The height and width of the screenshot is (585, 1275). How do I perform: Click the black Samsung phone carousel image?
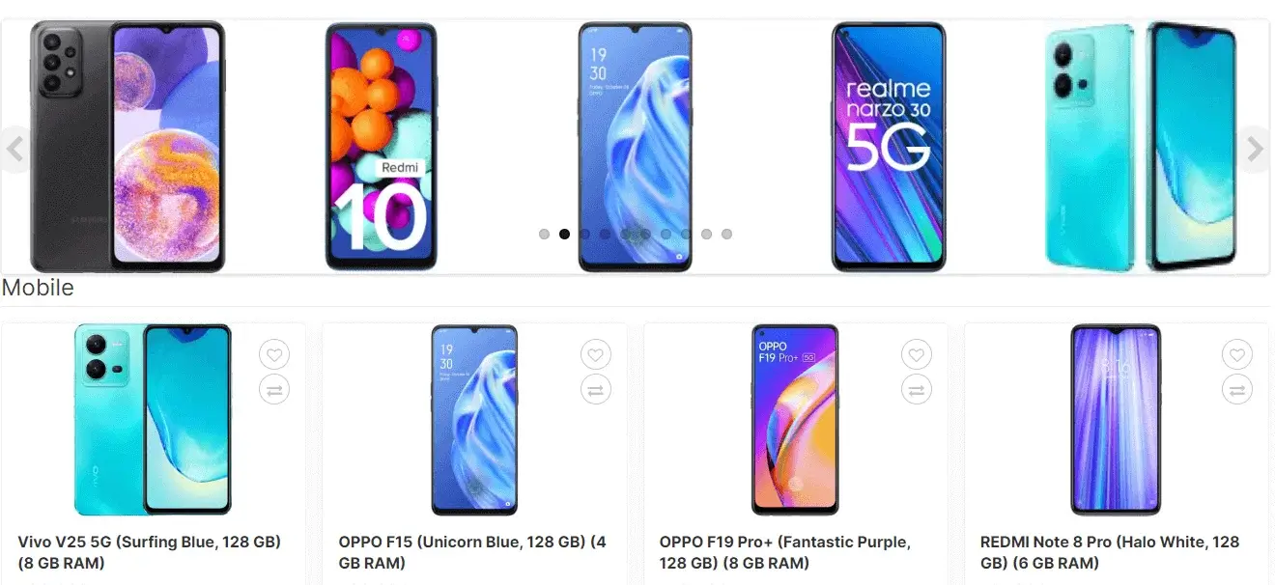coord(127,147)
